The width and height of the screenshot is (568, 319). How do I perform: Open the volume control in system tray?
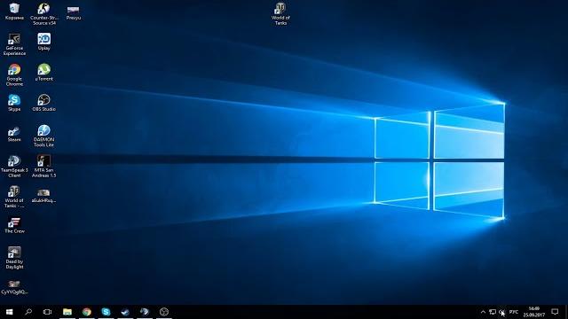click(x=501, y=312)
